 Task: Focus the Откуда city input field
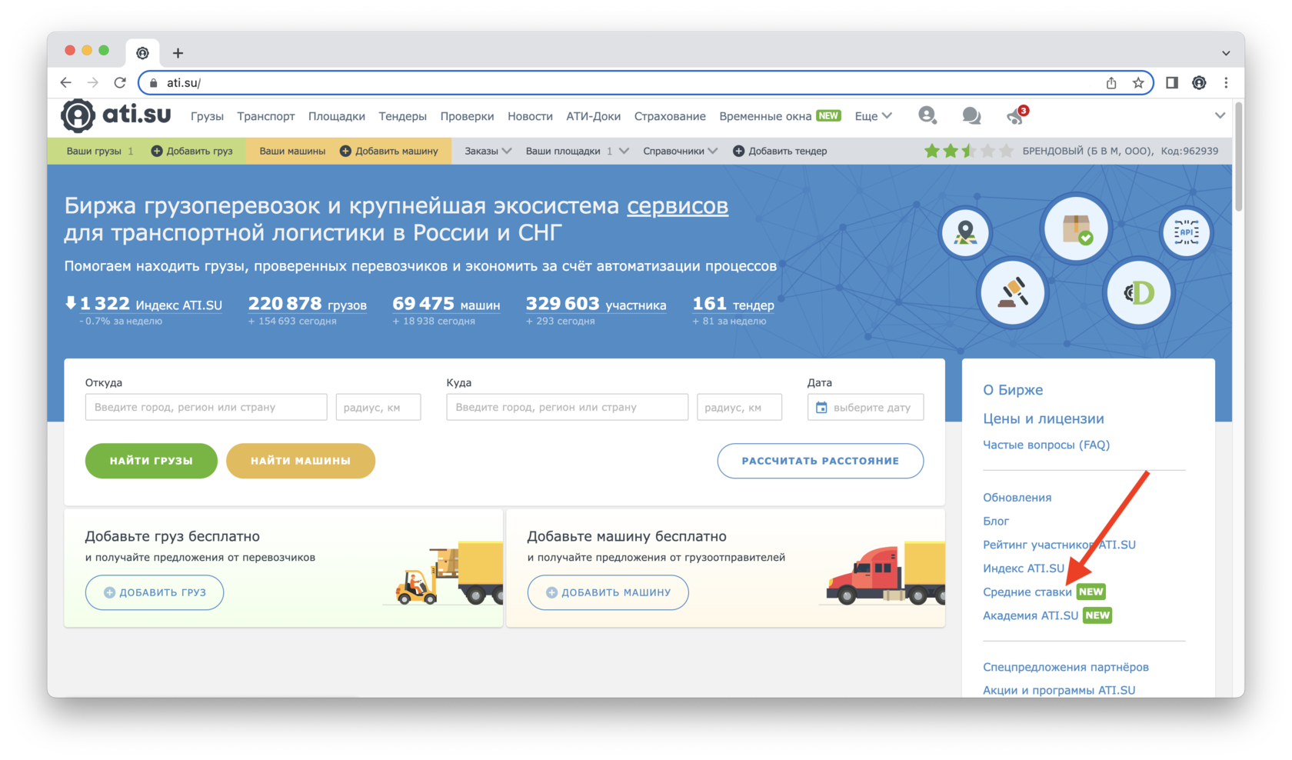click(x=206, y=407)
